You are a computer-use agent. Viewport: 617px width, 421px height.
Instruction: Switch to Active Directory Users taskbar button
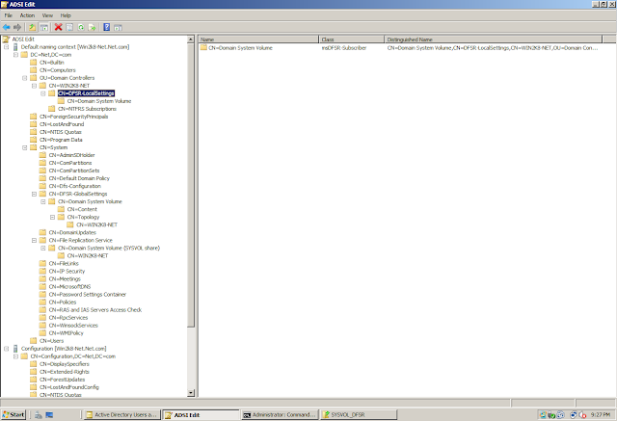pyautogui.click(x=121, y=414)
